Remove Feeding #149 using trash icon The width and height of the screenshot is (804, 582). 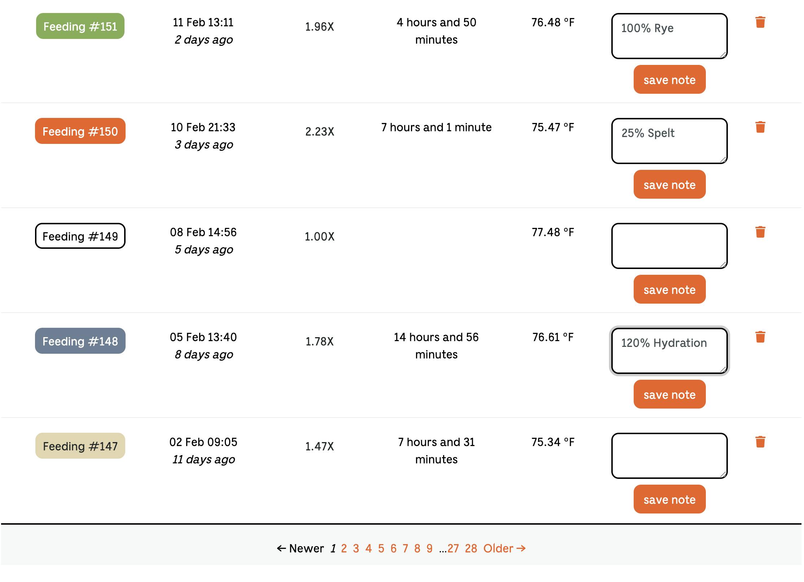760,232
